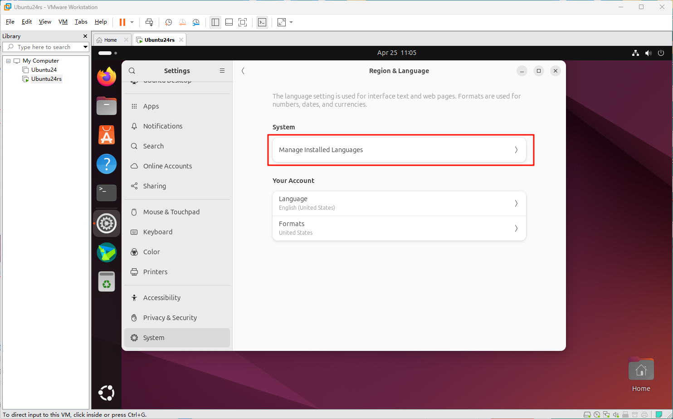
Task: Click the hard disk status bar icon
Action: [587, 414]
